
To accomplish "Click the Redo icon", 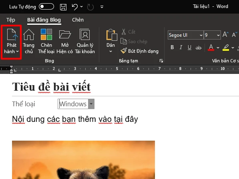I will coord(90,7).
